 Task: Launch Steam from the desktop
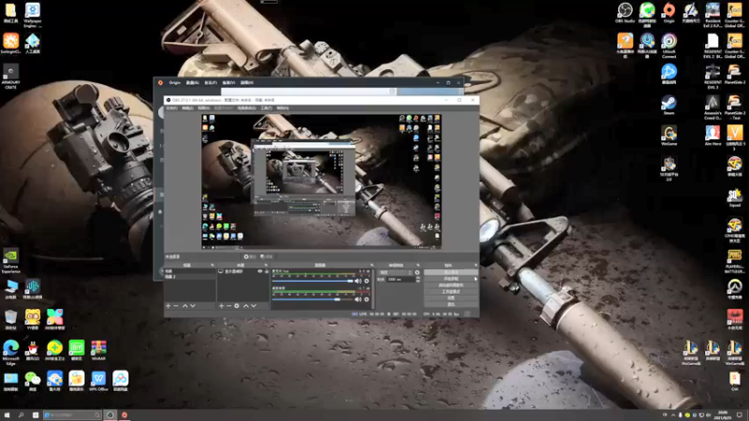[668, 105]
